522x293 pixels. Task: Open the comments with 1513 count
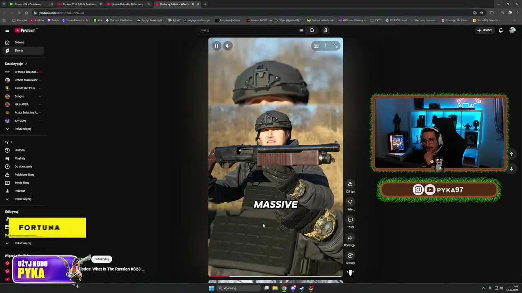click(x=350, y=220)
